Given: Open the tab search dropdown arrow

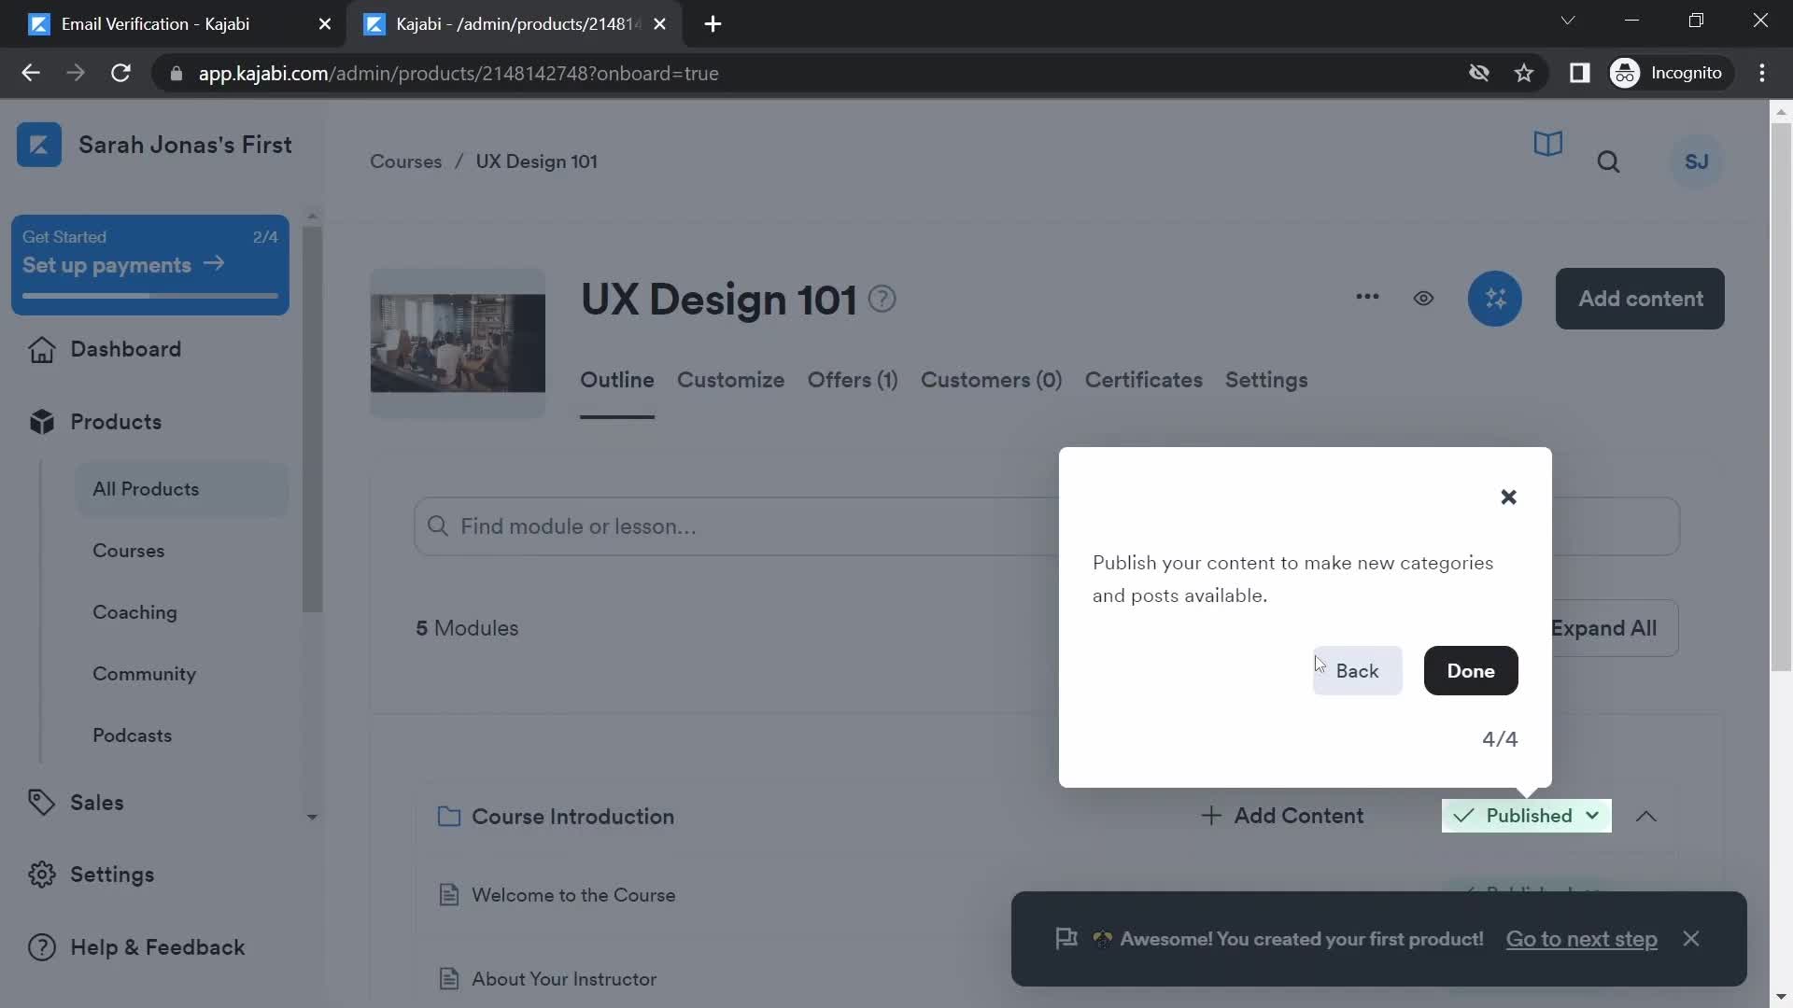Looking at the screenshot, I should [1568, 21].
